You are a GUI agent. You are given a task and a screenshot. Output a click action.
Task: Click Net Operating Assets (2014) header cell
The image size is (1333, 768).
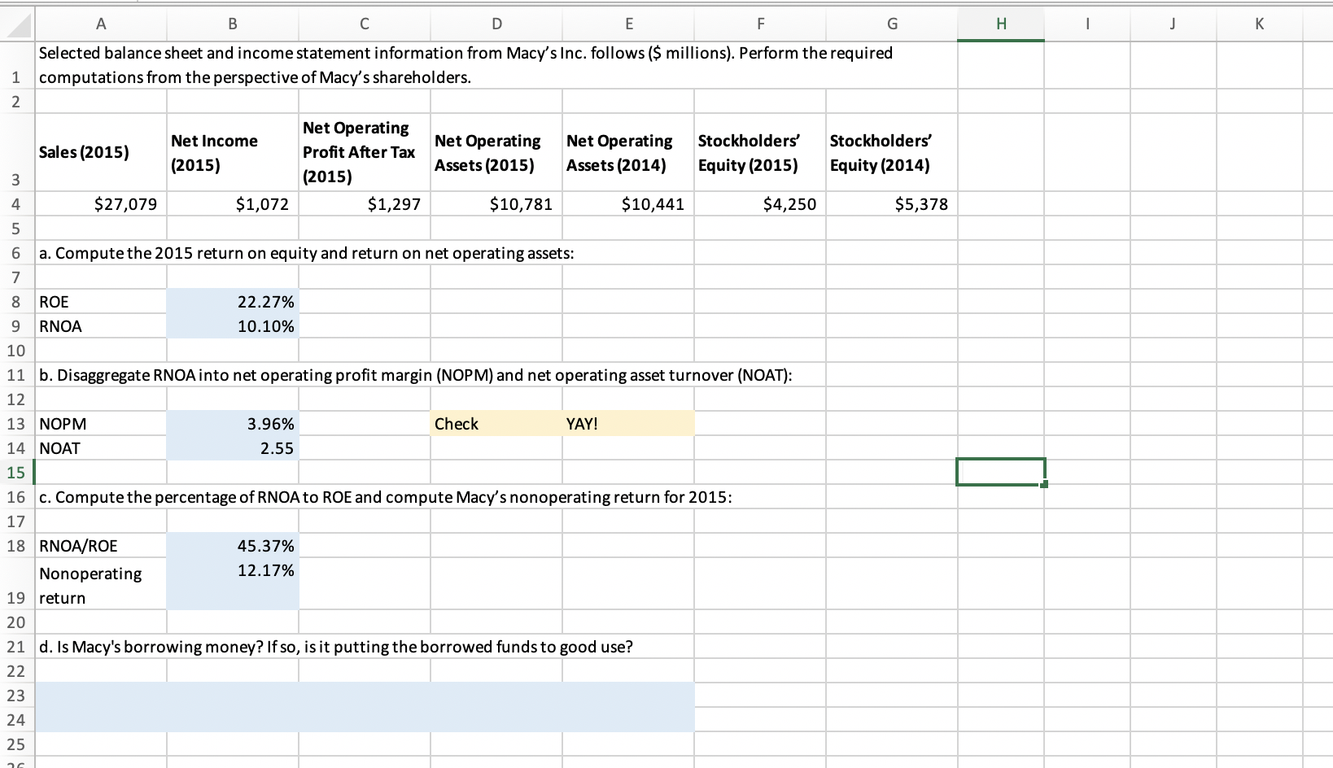[628, 152]
